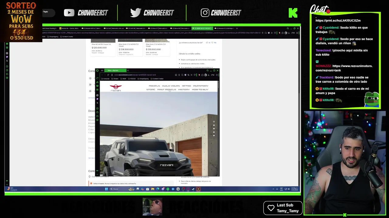Click the YouTube CHOWDEERST icon
This screenshot has width=389, height=218.
tap(69, 12)
